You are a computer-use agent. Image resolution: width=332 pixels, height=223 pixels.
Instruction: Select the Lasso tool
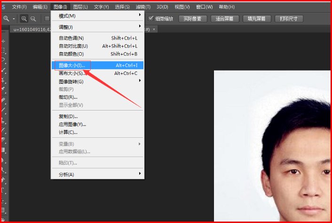[x=4, y=60]
